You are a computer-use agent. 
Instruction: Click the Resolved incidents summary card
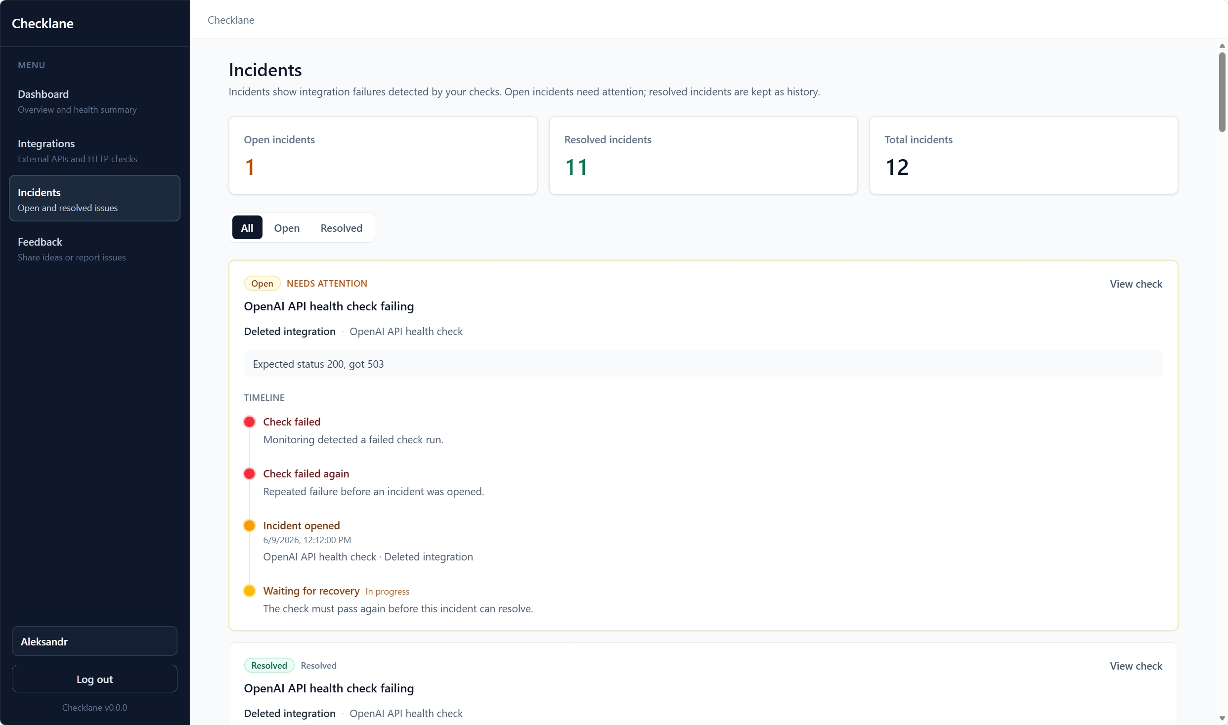click(703, 155)
